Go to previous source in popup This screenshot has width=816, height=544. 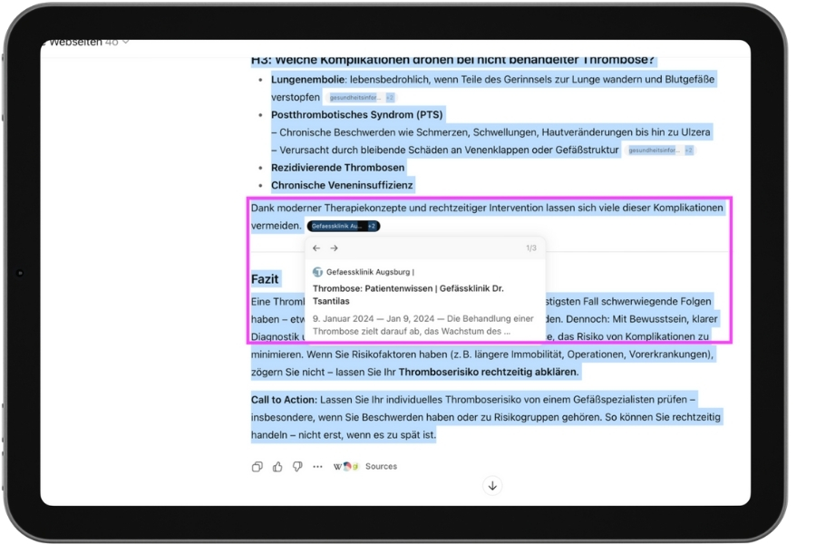point(316,248)
